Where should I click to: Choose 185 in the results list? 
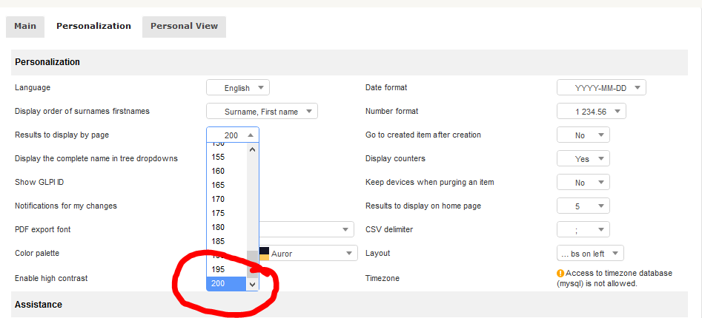(x=227, y=241)
